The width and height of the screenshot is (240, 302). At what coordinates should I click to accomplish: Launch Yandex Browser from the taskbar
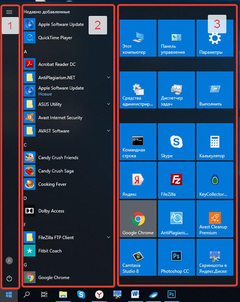pos(99,294)
